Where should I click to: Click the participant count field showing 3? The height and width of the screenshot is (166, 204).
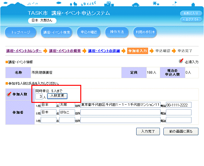39,96
